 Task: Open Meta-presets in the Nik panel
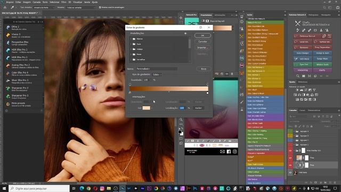click(23, 105)
